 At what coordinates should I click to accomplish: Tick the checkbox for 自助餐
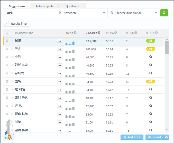(x=7, y=73)
